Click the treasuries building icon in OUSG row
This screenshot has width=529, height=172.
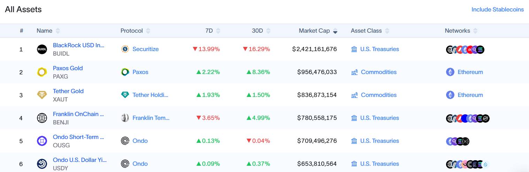pos(354,141)
